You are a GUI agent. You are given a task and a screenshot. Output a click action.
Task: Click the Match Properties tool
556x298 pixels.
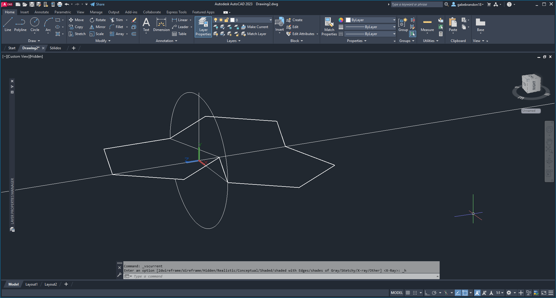tap(329, 27)
